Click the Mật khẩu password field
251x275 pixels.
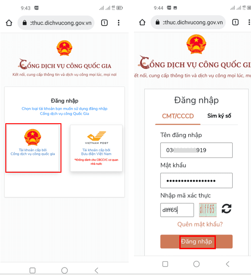coord(196,181)
